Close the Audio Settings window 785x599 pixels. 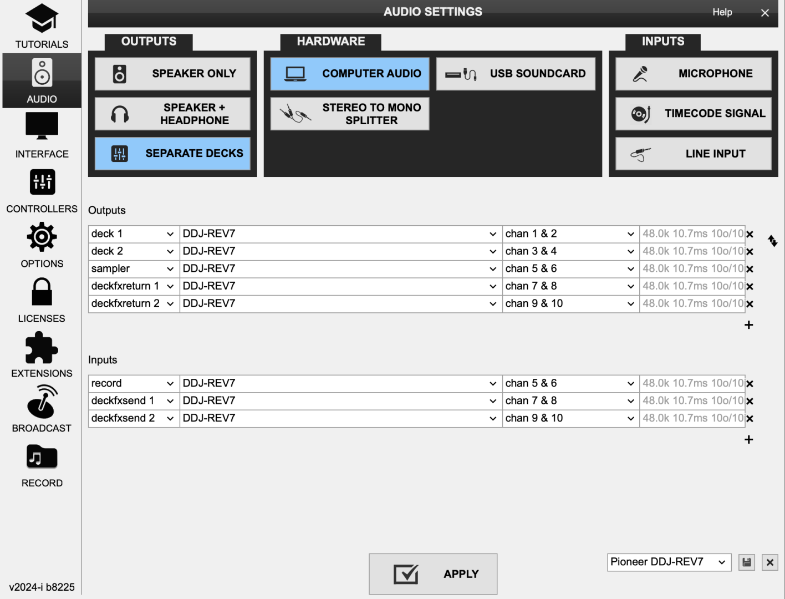pyautogui.click(x=765, y=13)
